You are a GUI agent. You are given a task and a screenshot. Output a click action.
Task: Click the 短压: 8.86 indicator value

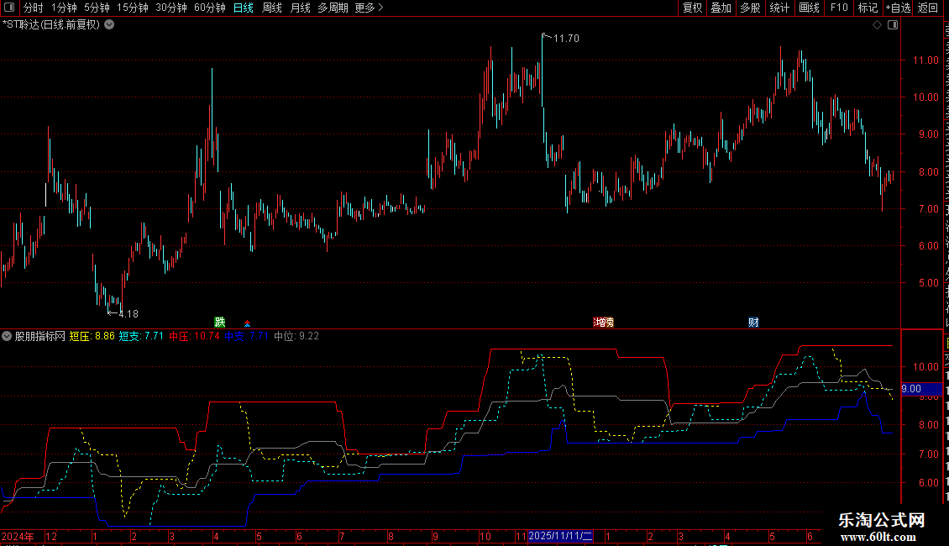click(92, 336)
